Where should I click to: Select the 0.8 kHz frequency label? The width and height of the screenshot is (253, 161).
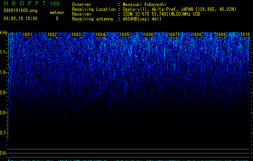[3, 113]
